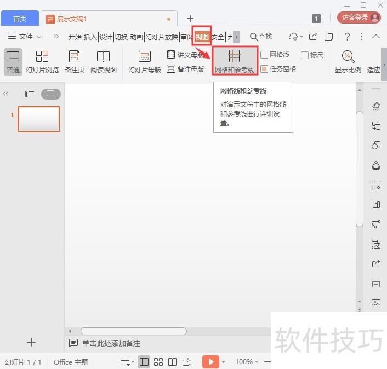
Task: Toggle slide thumbnail view in slide panel
Action: 51,94
